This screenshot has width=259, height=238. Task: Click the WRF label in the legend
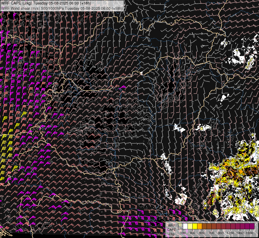(x=171, y=226)
